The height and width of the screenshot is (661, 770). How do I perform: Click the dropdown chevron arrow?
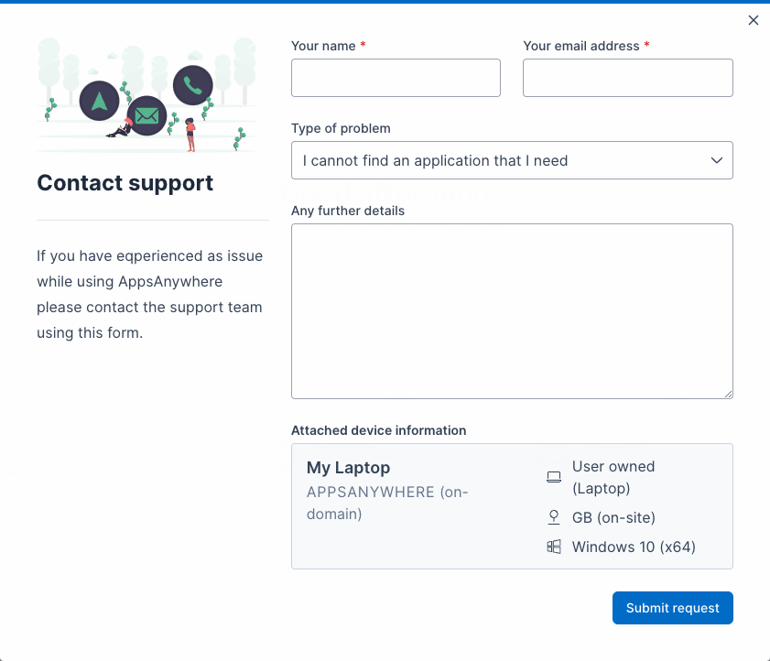(717, 160)
